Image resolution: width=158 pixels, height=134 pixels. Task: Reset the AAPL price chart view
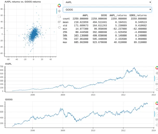coord(157,89)
